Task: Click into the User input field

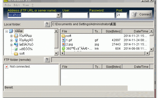Action: [75, 15]
